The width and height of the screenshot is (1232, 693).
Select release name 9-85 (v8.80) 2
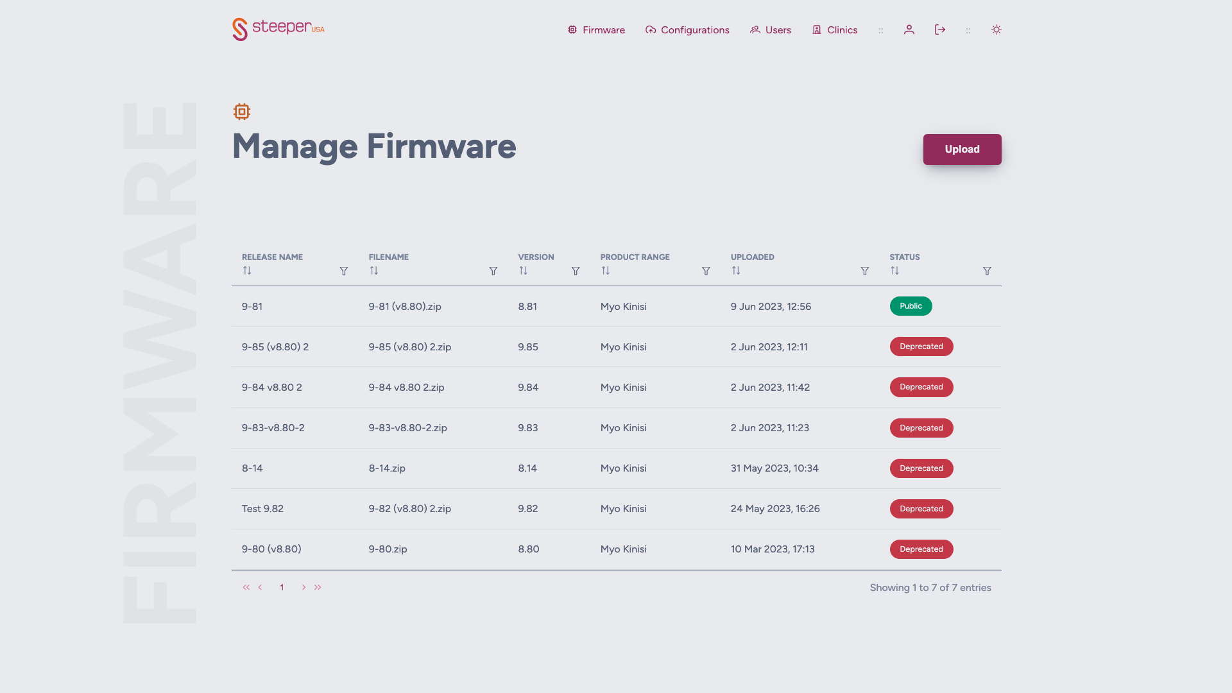coord(275,347)
